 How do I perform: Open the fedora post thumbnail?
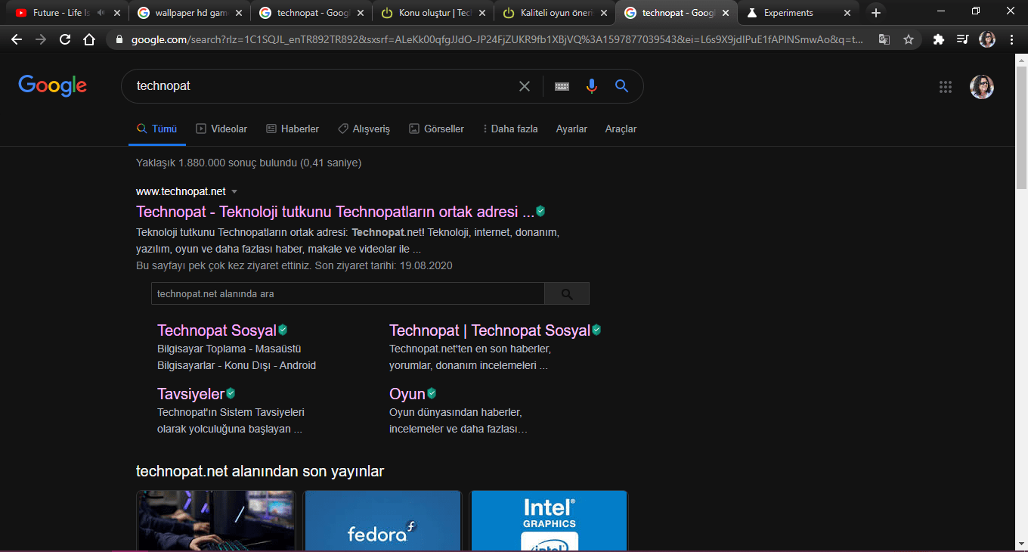tap(382, 521)
